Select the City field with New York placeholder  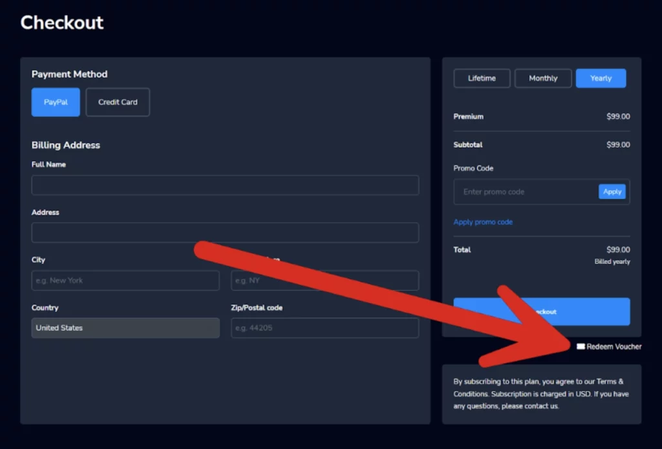coord(125,280)
